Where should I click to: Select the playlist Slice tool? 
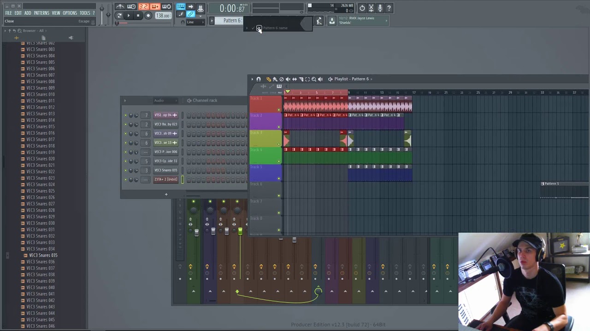[x=301, y=79]
